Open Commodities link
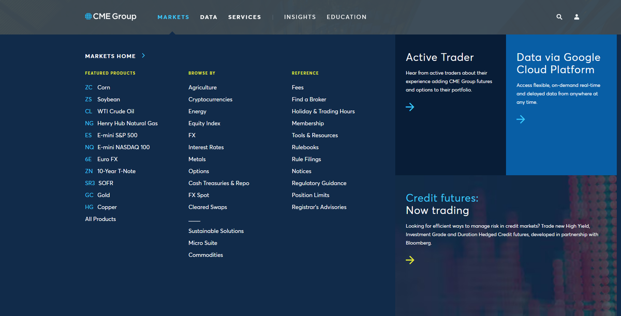The image size is (621, 316). tap(205, 254)
